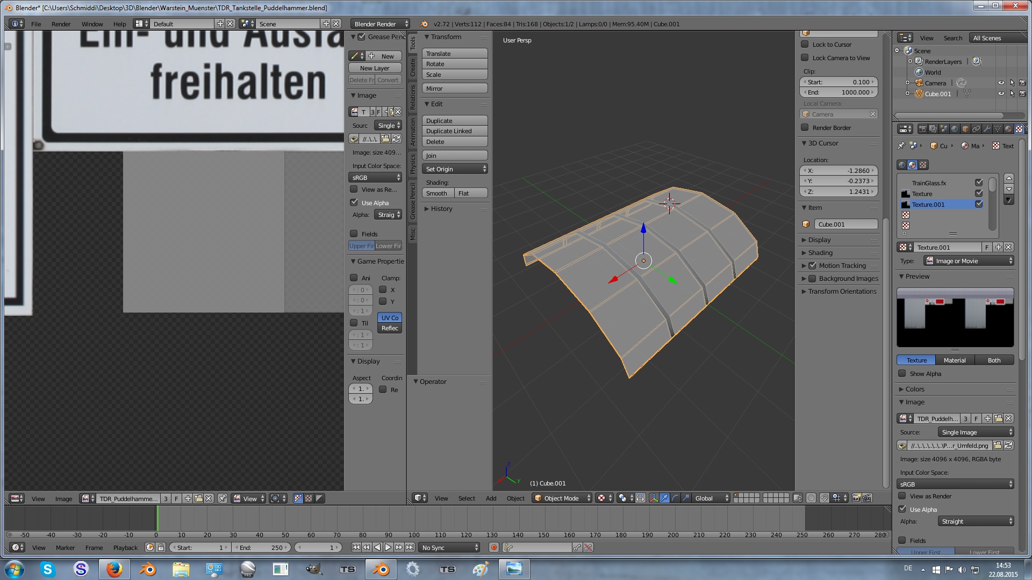Screen dimensions: 1032x580
Task: Disable the TrainGlass.fx texture slot checkbox
Action: click(x=979, y=183)
